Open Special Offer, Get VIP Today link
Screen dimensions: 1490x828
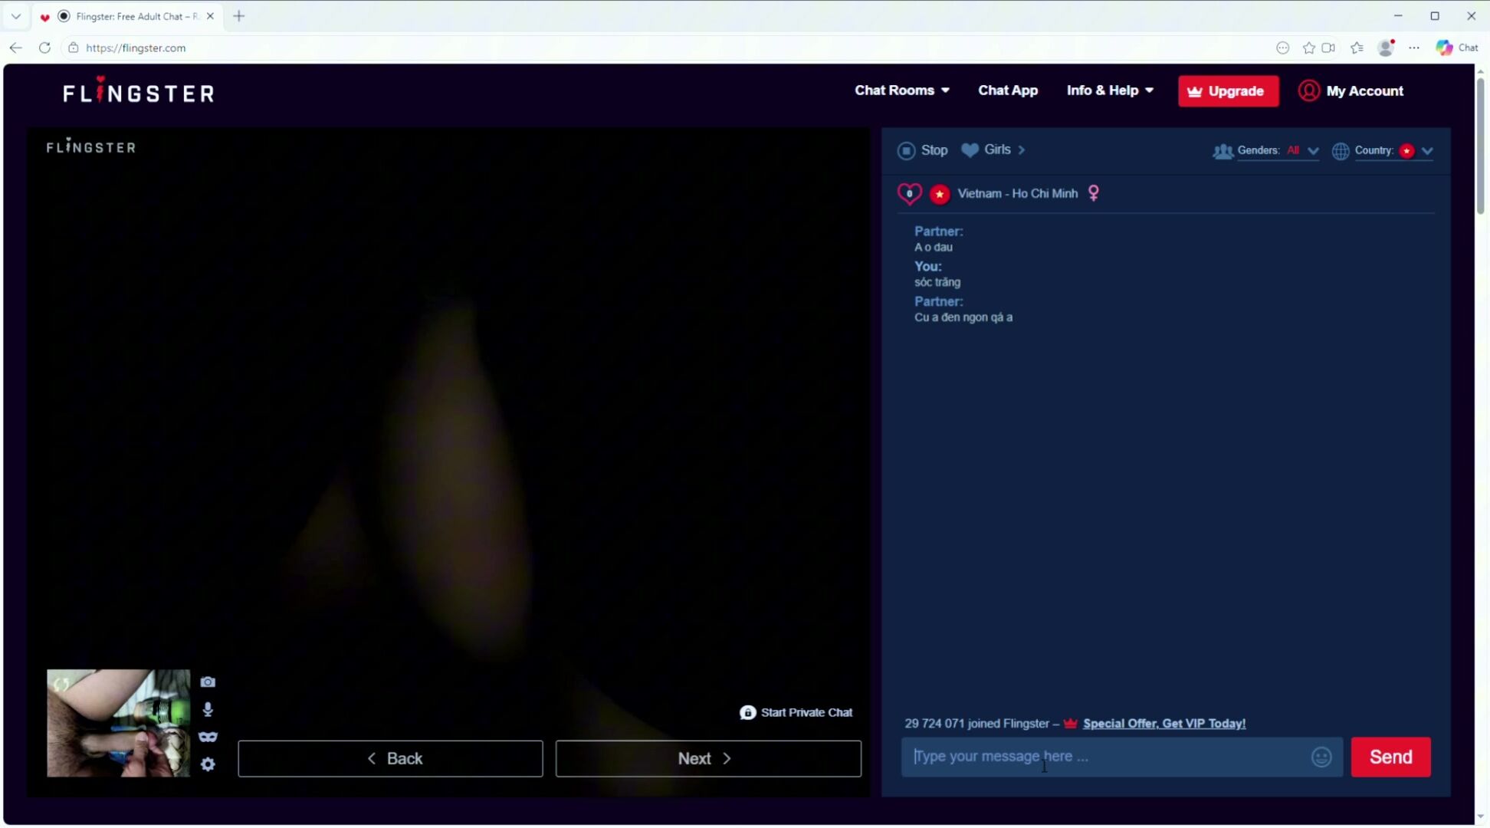tap(1163, 724)
